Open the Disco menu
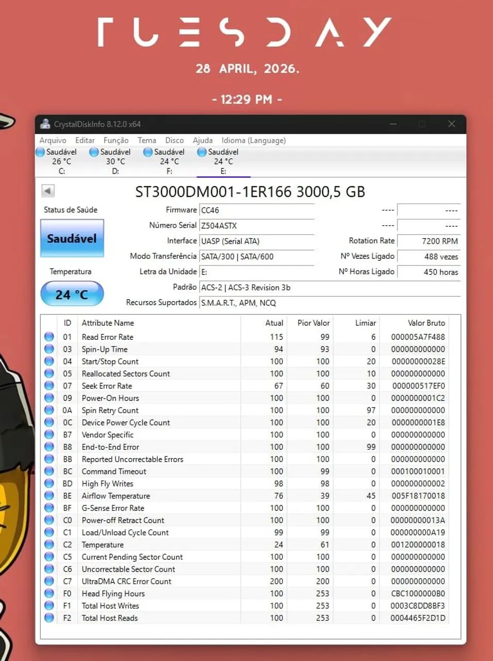The height and width of the screenshot is (661, 493). [x=174, y=140]
